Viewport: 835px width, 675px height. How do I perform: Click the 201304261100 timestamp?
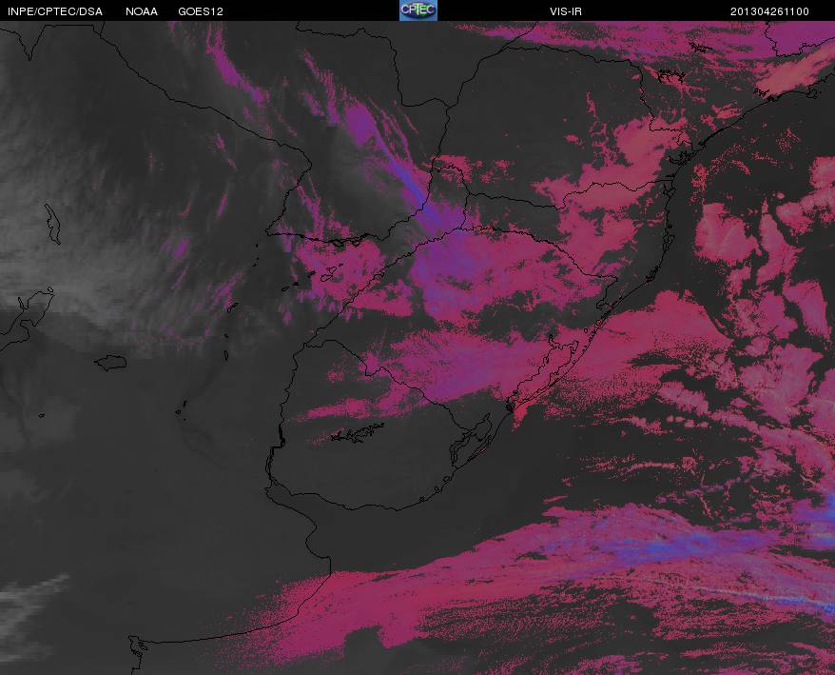(769, 11)
